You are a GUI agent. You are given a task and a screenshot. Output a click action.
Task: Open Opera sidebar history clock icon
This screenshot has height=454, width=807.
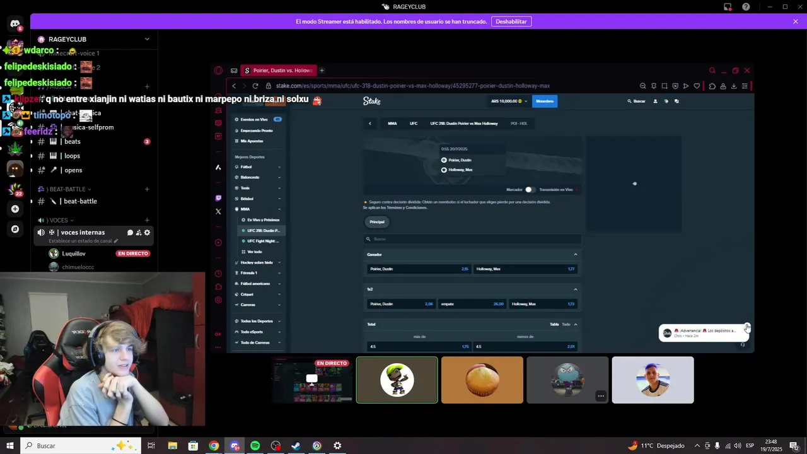[x=218, y=274]
